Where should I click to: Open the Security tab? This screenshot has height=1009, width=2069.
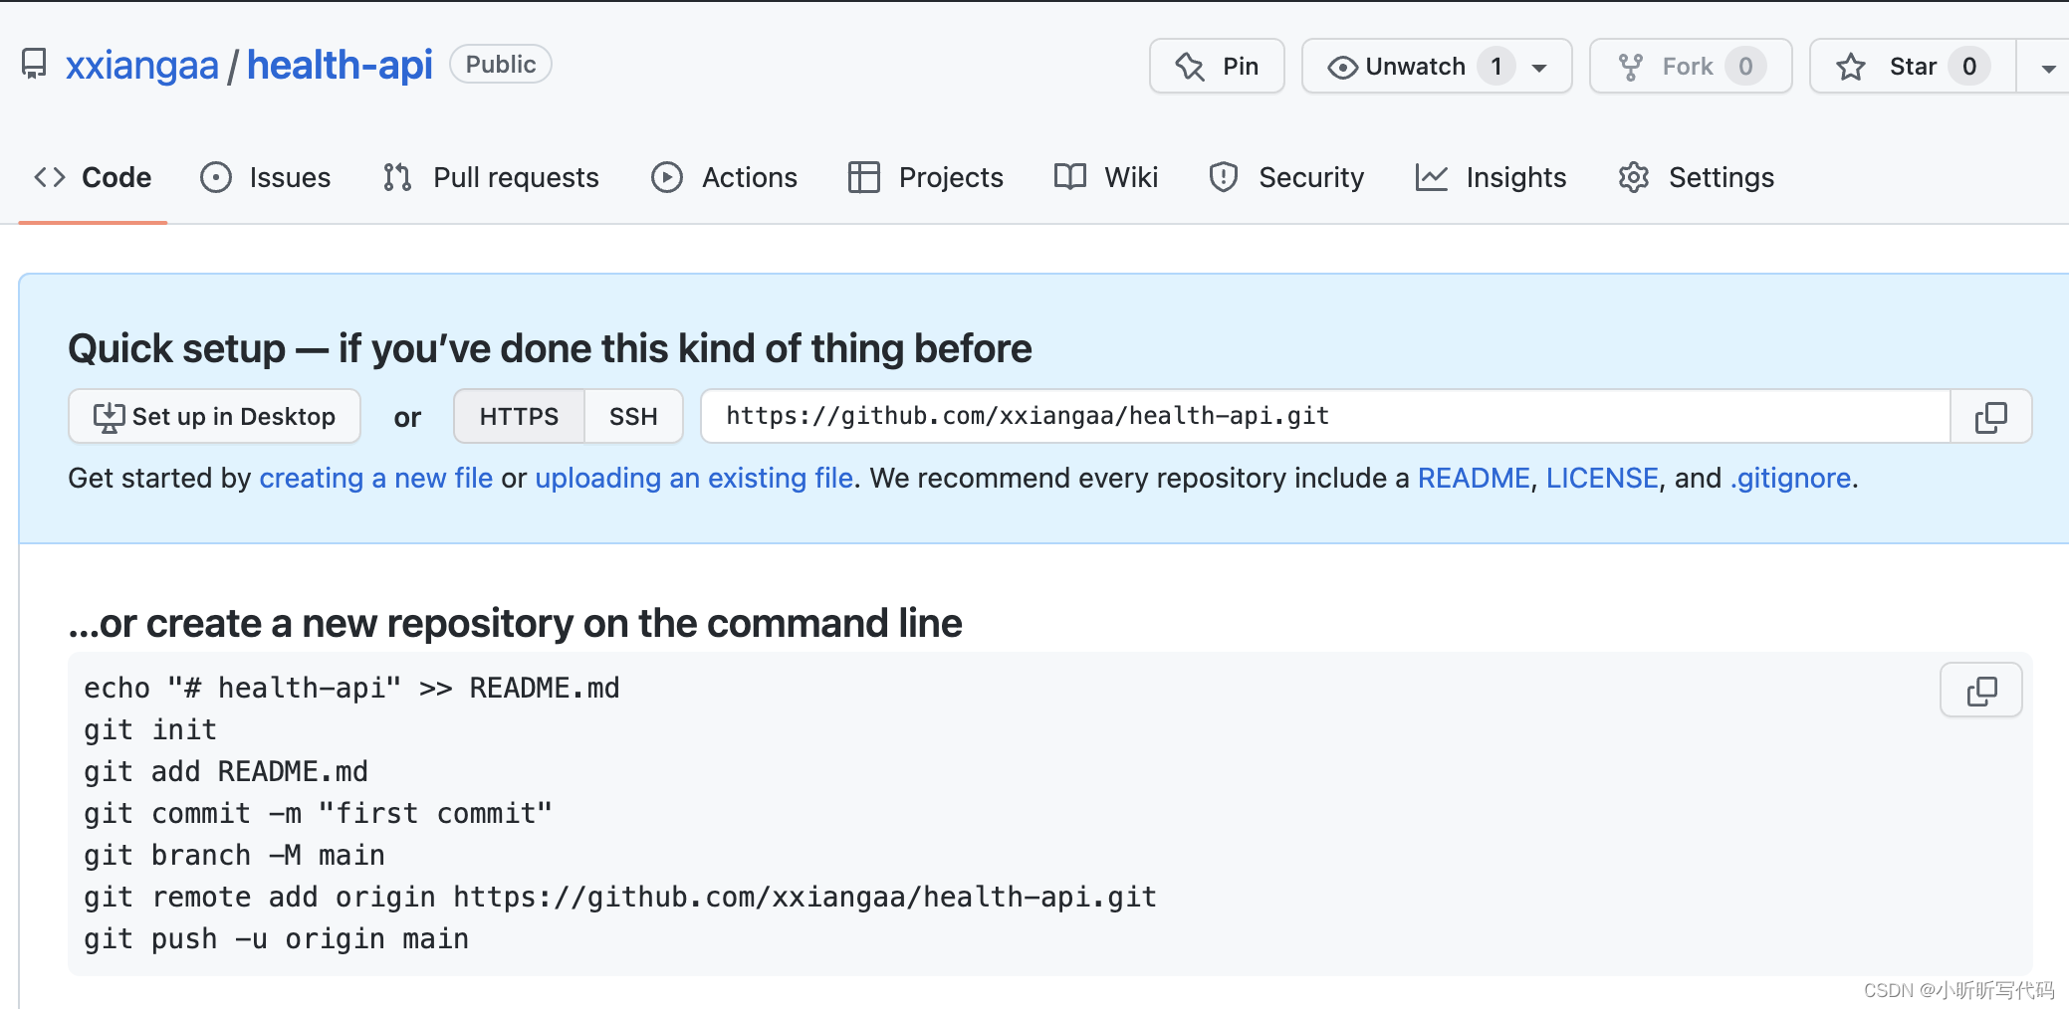tap(1286, 177)
